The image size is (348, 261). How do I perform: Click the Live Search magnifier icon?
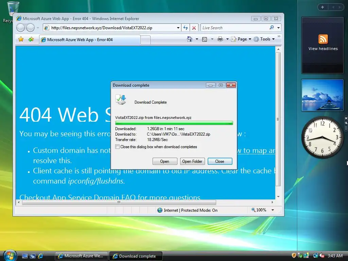(x=272, y=28)
